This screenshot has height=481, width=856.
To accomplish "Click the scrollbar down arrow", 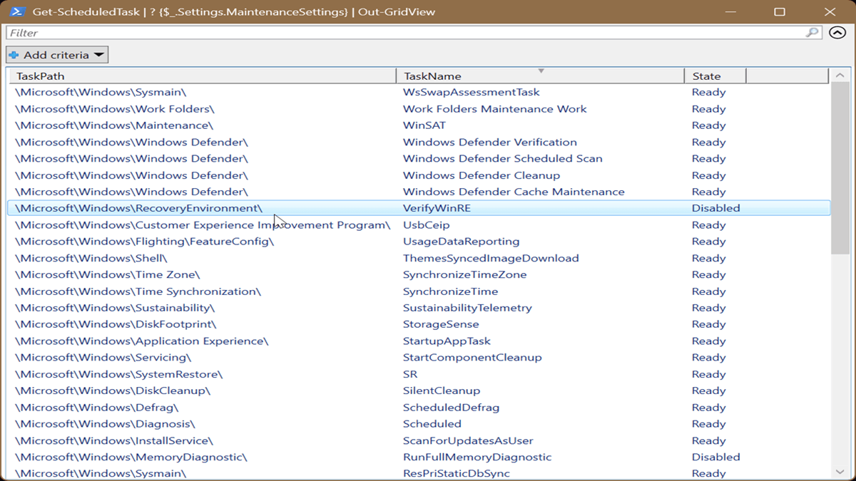I will [839, 471].
